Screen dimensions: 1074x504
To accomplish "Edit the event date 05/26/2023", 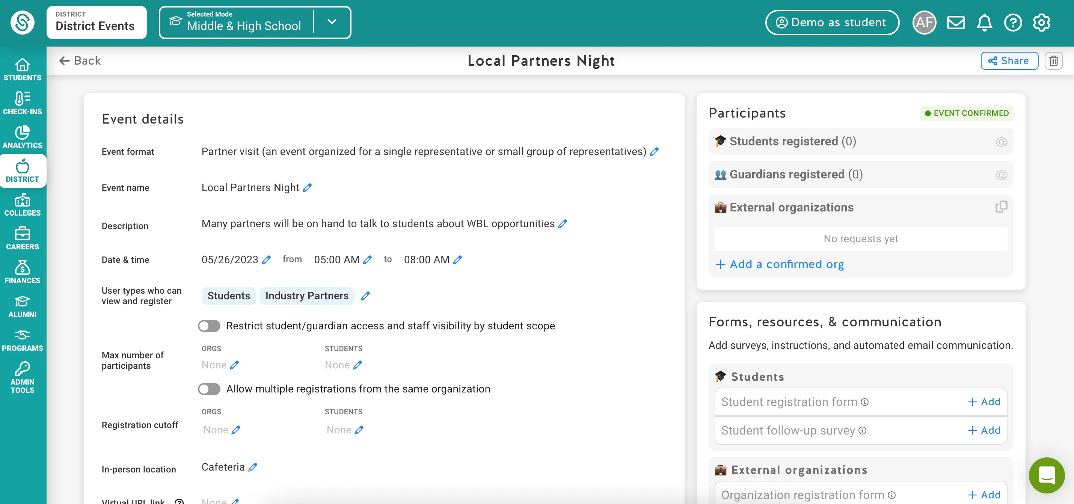I will (266, 260).
